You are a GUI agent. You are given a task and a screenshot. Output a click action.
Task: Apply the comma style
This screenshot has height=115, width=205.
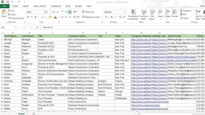click(x=115, y=17)
